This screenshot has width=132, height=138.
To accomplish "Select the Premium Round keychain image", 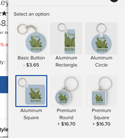I will pos(66,91).
